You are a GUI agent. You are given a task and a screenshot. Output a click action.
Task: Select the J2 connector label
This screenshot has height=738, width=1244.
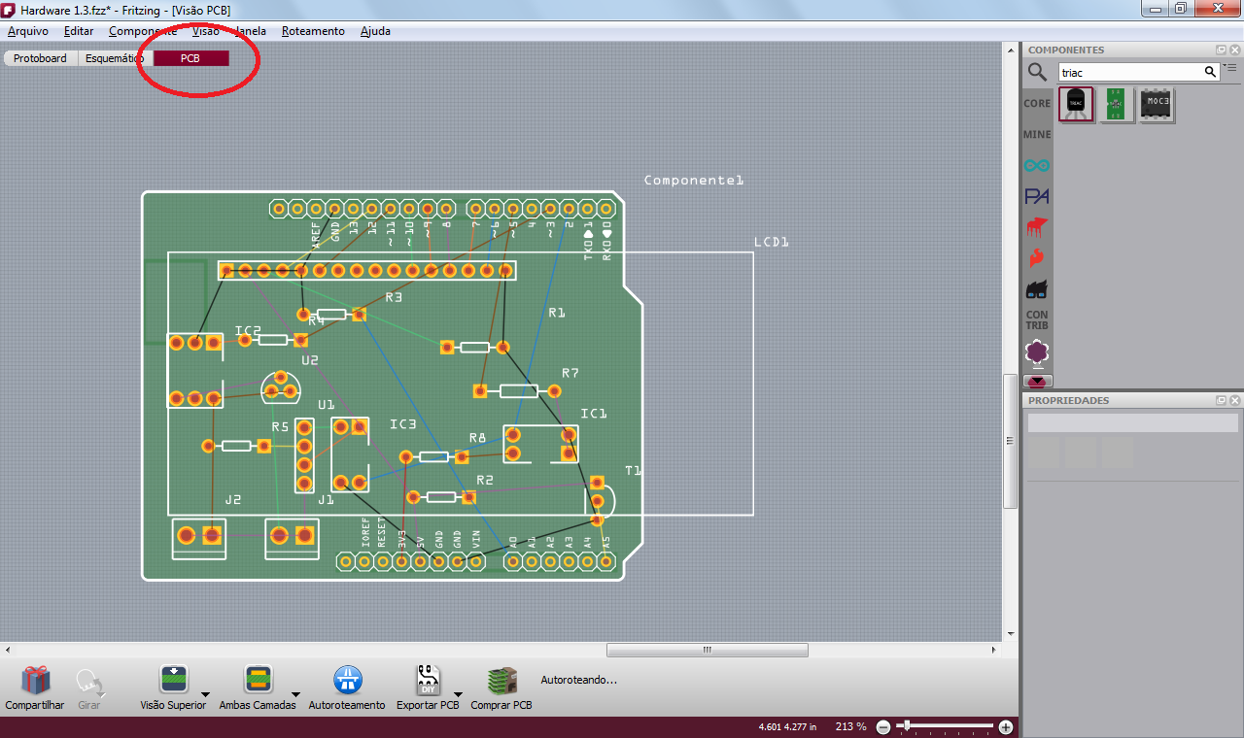click(x=232, y=500)
